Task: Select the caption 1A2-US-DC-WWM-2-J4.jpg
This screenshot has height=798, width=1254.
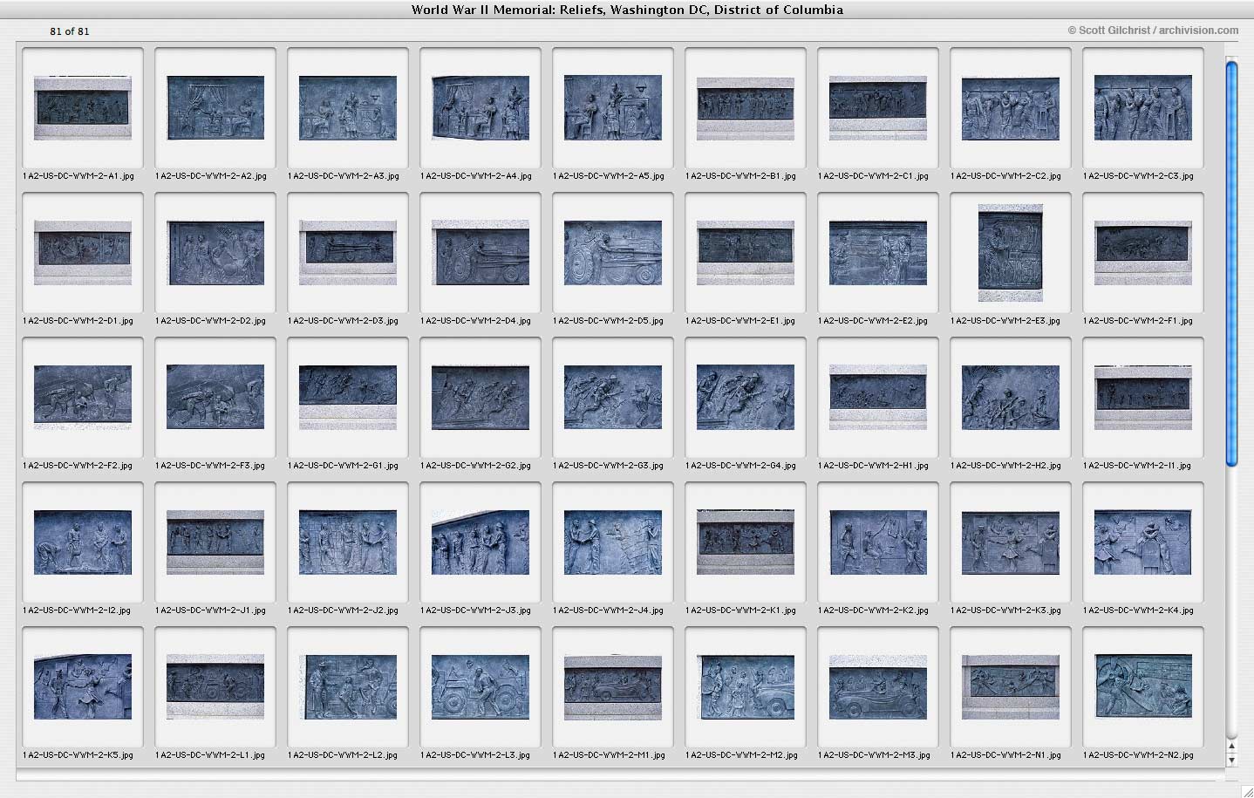Action: pos(608,610)
